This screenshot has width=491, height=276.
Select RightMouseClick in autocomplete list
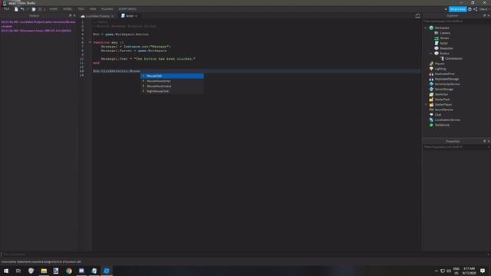click(172, 91)
